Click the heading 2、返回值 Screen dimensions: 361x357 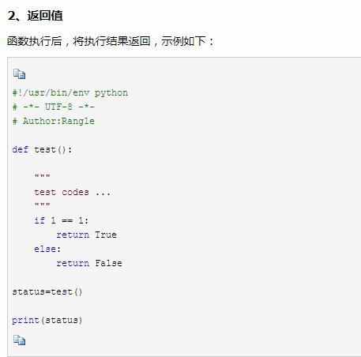(36, 15)
